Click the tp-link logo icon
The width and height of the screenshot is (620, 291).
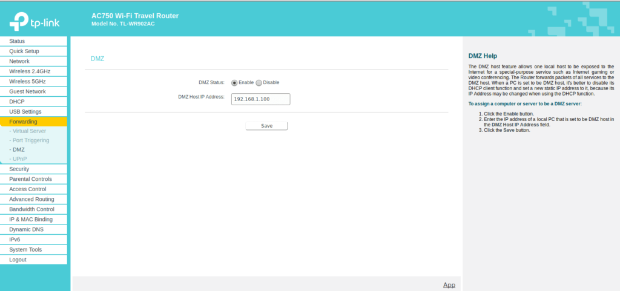(18, 21)
